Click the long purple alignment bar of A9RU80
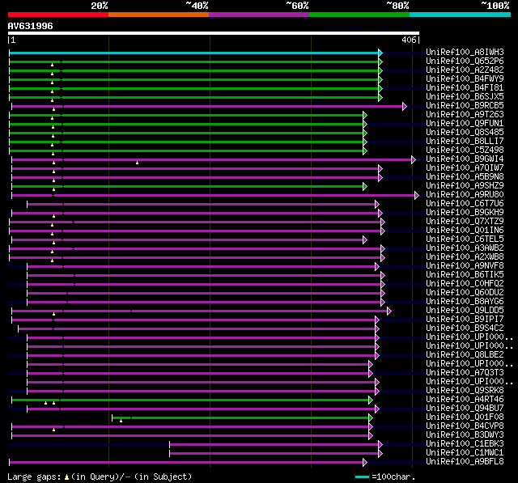 pos(213,196)
